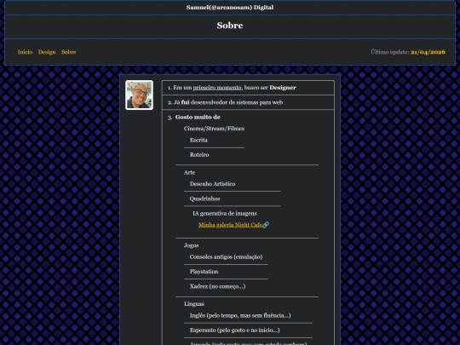
Task: Click the bold 'Designer' word
Action: pyautogui.click(x=283, y=88)
